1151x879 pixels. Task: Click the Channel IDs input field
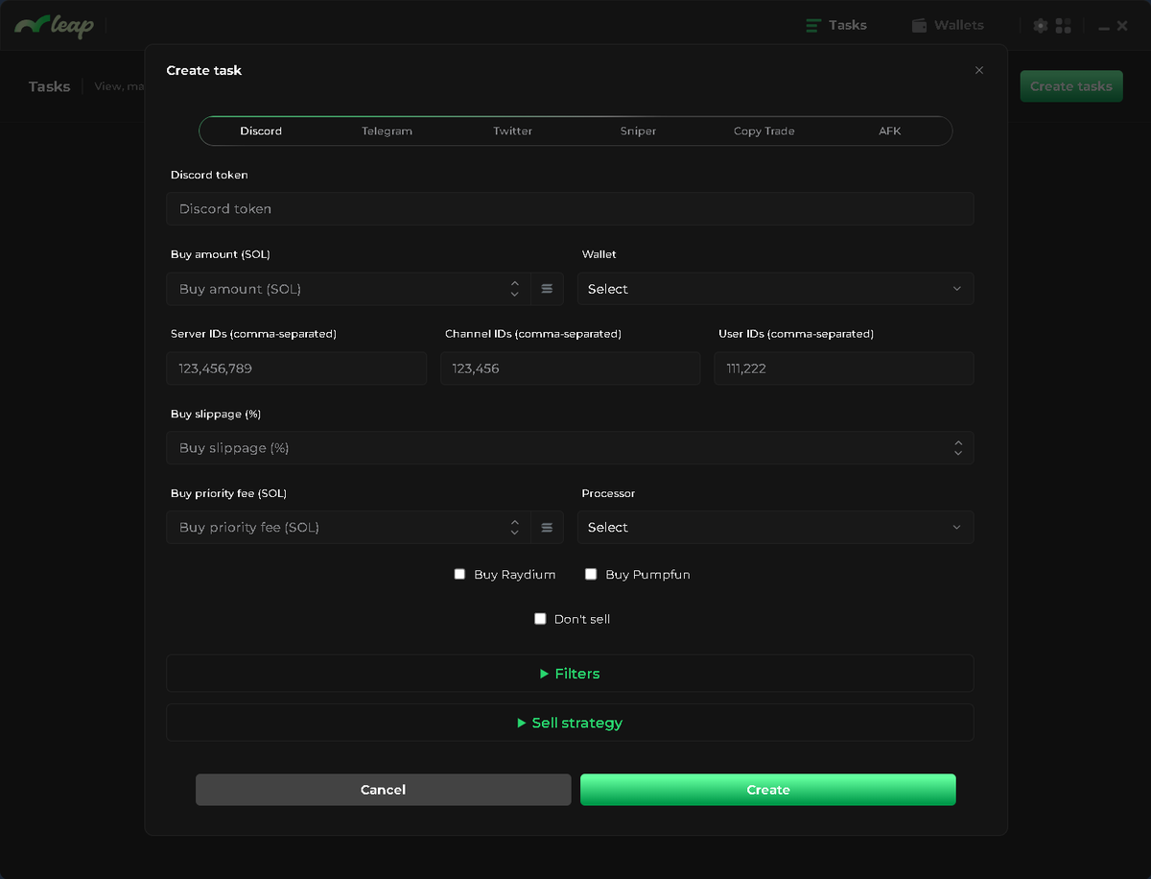tap(570, 368)
